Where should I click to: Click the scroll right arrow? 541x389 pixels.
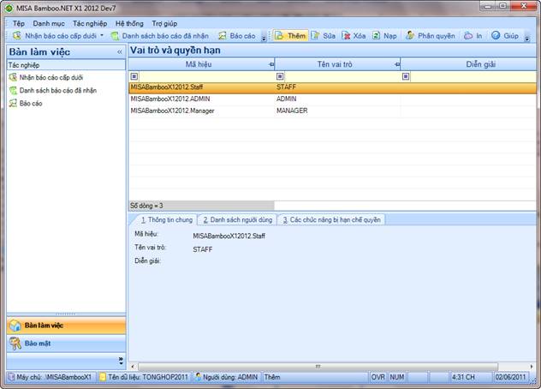(x=532, y=366)
